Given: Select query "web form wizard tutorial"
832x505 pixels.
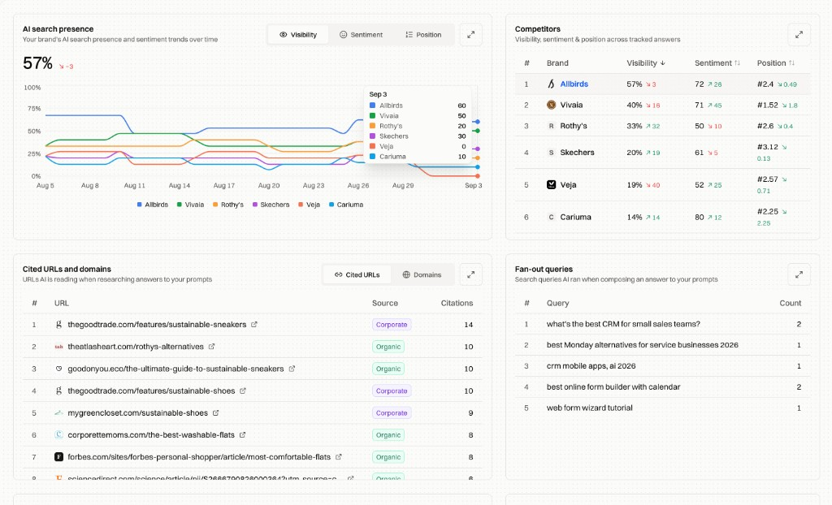Looking at the screenshot, I should pyautogui.click(x=590, y=408).
